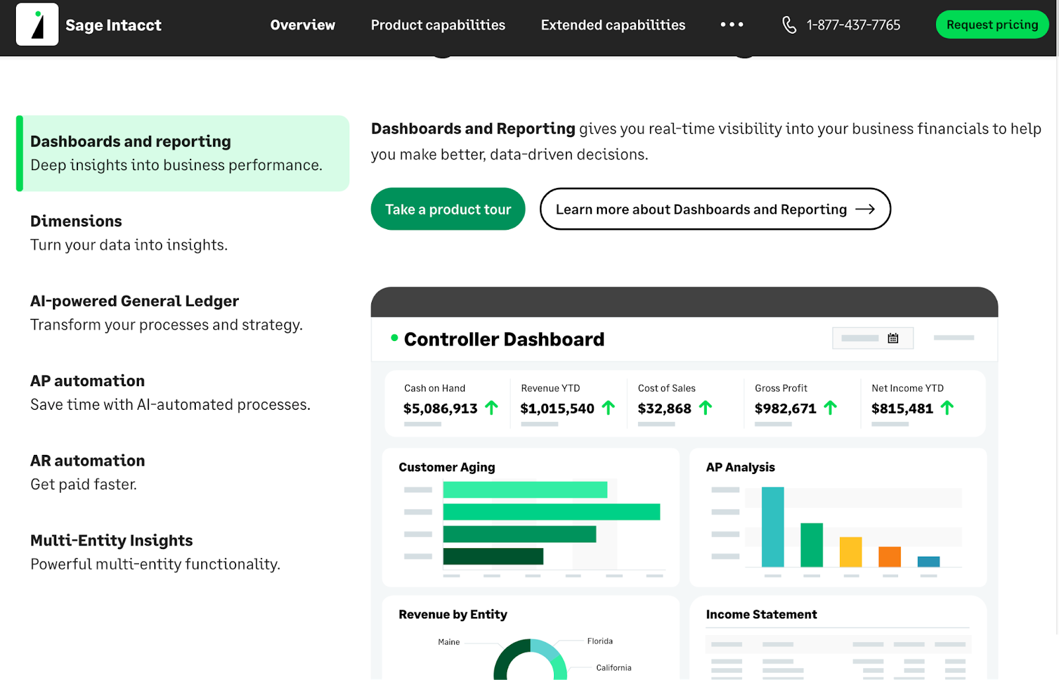Click the arrow beside Gross Profit value

coord(830,408)
